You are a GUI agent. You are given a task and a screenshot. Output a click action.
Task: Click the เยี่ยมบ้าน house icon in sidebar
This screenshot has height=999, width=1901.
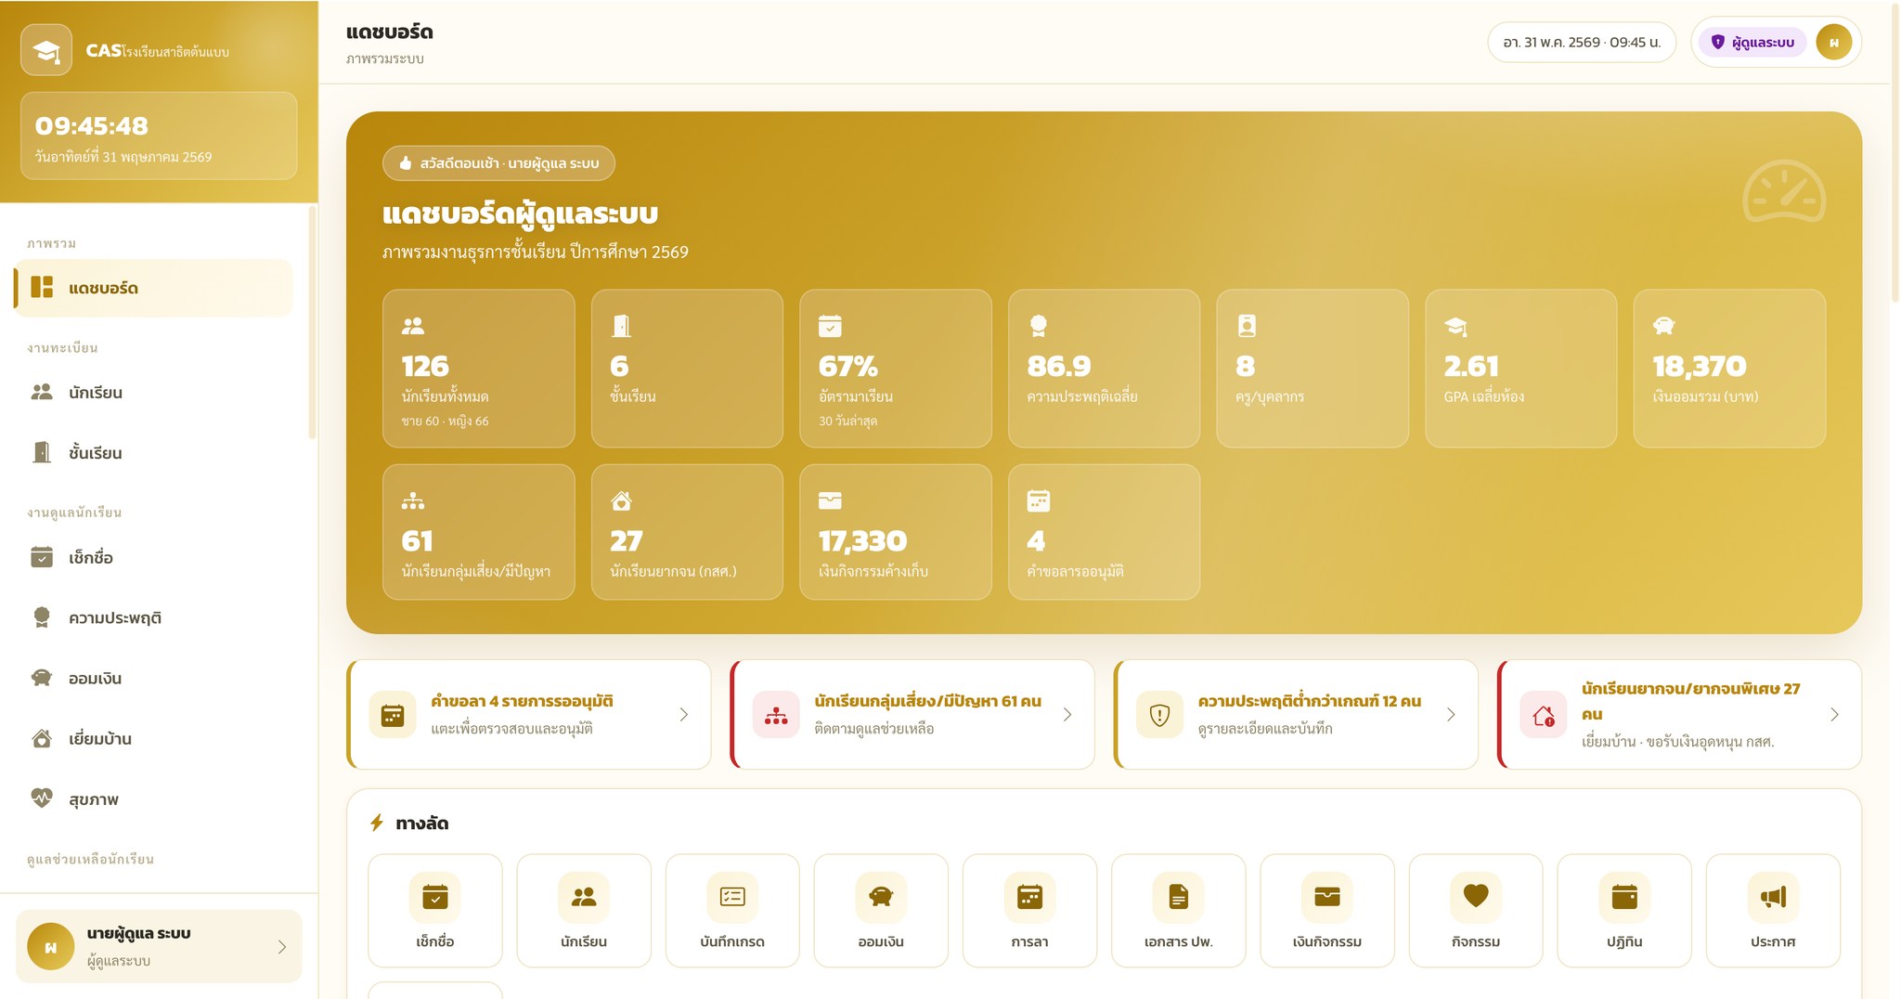point(42,738)
